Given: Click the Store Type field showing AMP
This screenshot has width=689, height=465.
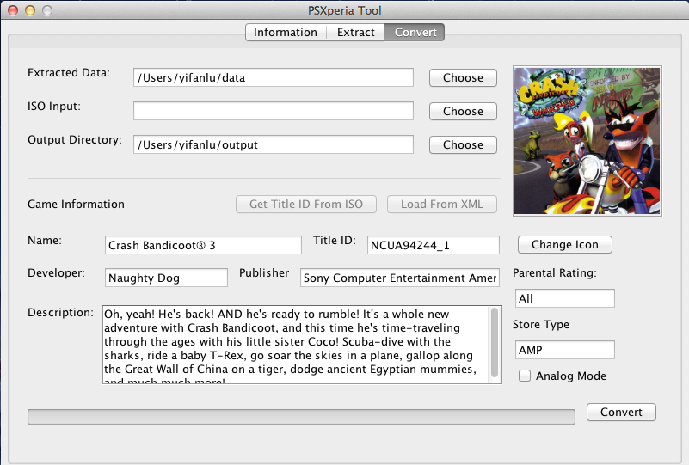Looking at the screenshot, I should click(x=564, y=350).
